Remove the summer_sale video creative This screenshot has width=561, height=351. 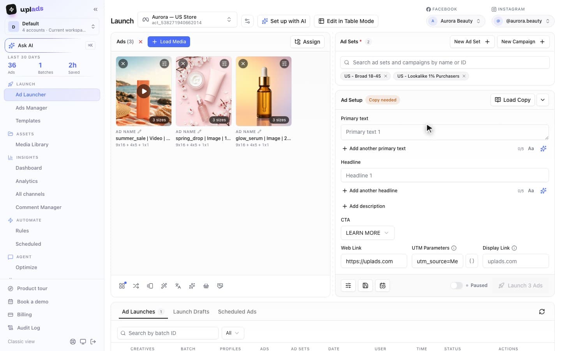click(x=123, y=64)
